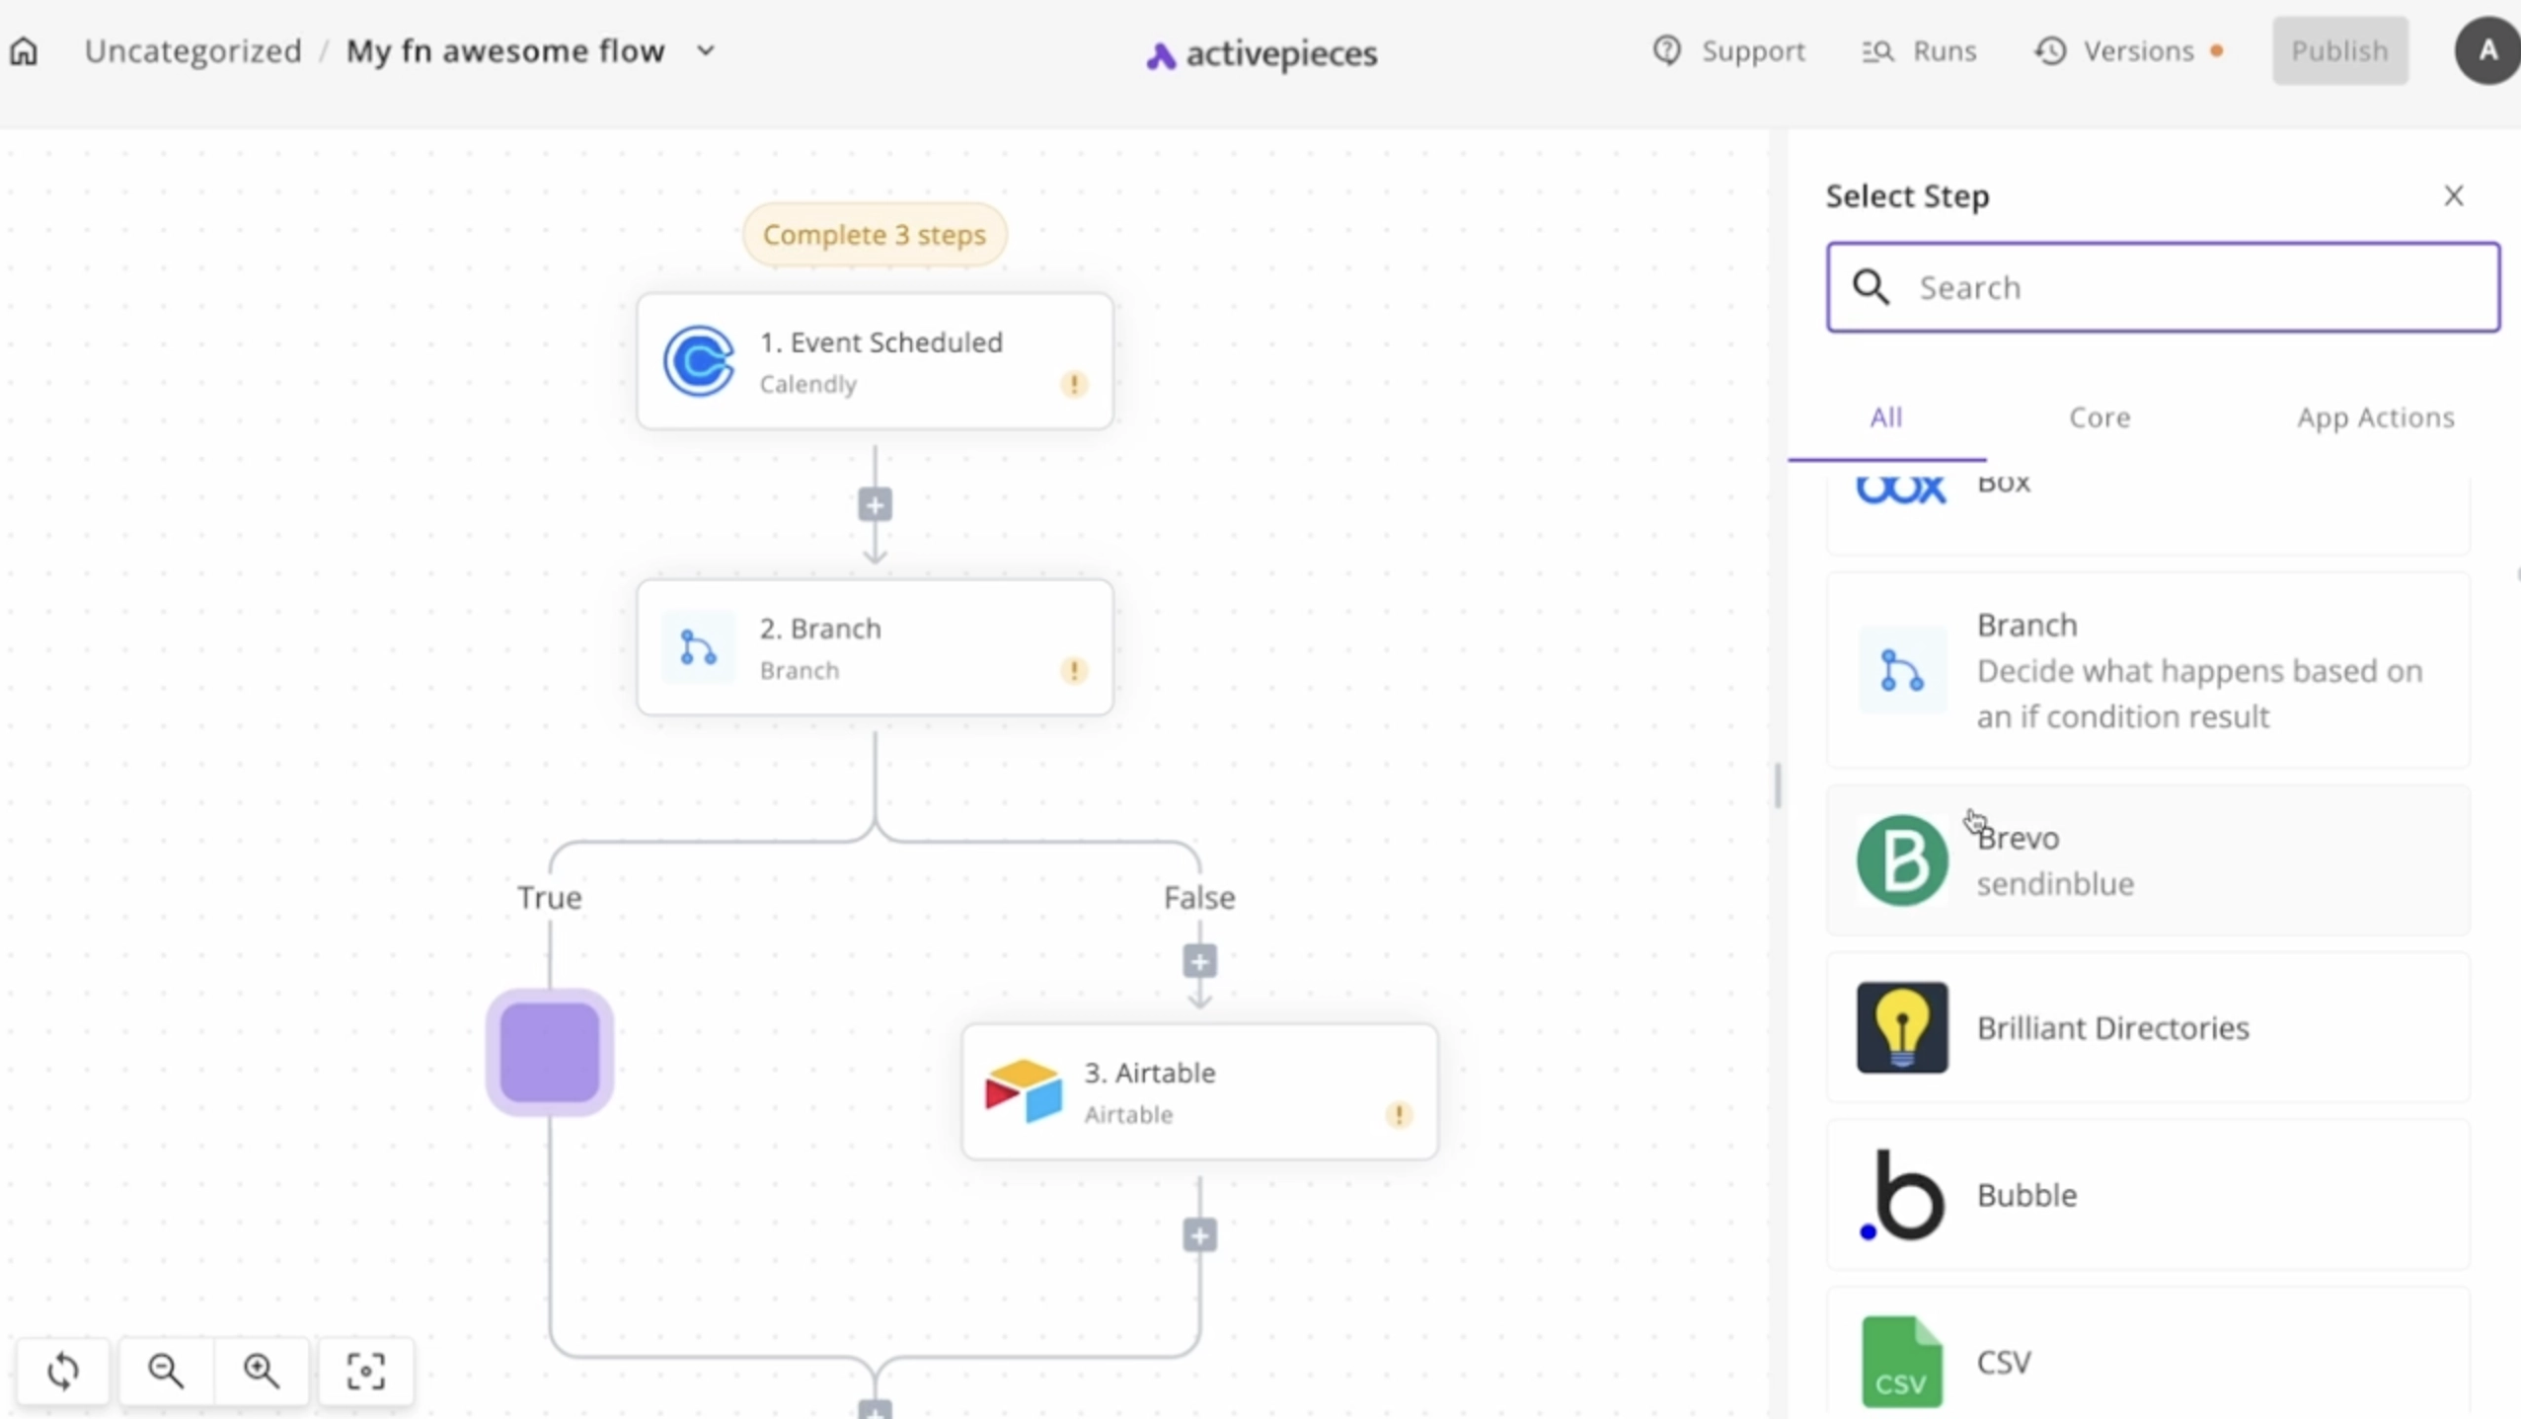Image resolution: width=2521 pixels, height=1419 pixels.
Task: Open the App Actions tab
Action: (2375, 417)
